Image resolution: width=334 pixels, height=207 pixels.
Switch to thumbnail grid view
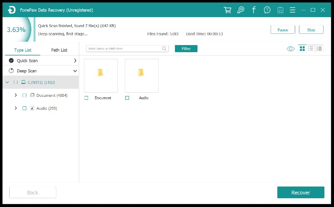click(302, 48)
